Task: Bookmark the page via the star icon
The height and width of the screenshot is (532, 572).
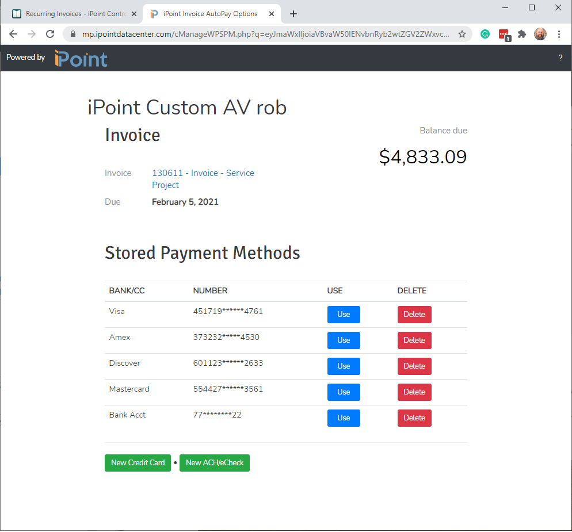Action: (462, 34)
